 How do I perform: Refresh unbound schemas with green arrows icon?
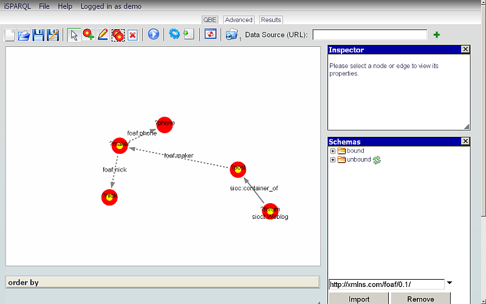[x=377, y=160]
